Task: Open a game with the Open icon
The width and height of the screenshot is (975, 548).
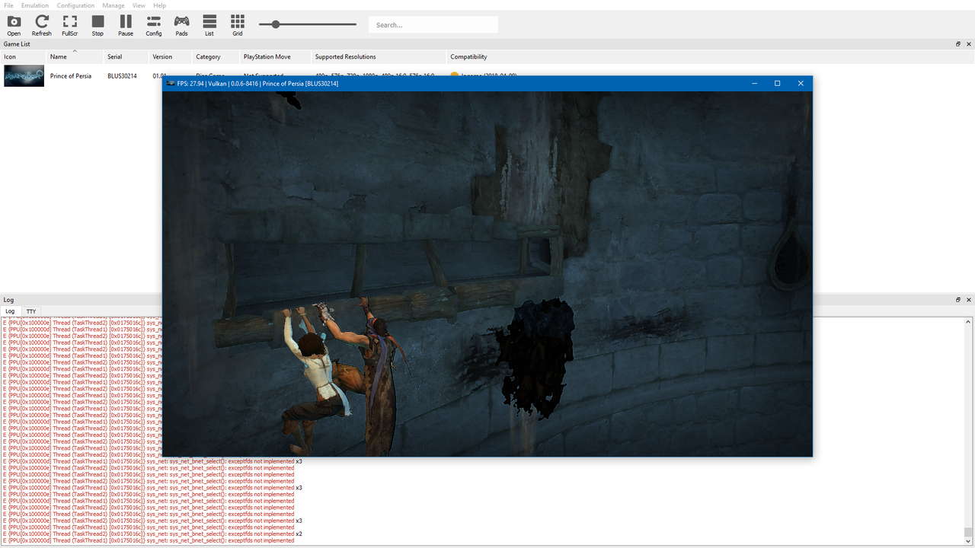Action: [14, 25]
